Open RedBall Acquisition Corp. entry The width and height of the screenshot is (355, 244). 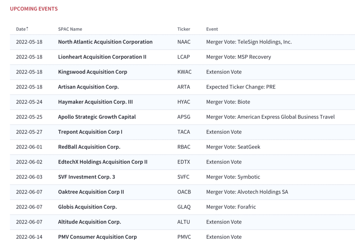89,147
